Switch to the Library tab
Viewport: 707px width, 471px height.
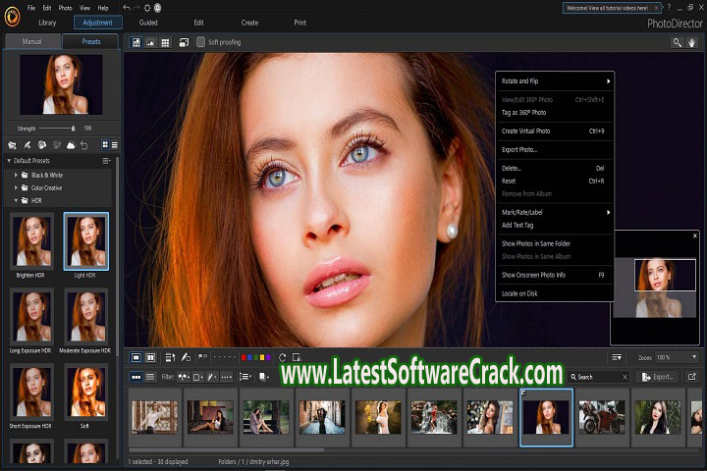pos(47,23)
